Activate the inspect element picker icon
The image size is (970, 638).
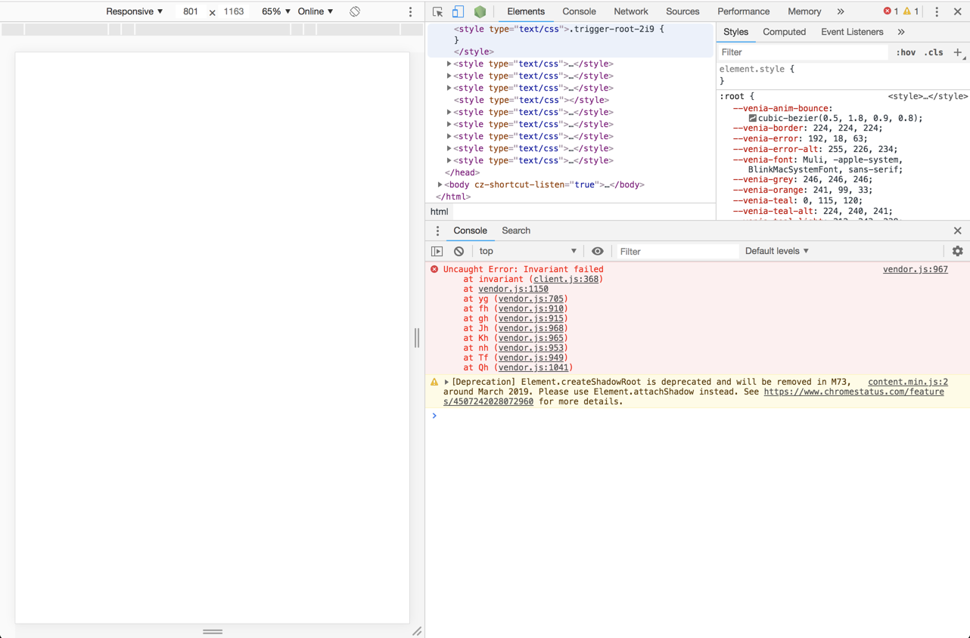click(x=437, y=11)
